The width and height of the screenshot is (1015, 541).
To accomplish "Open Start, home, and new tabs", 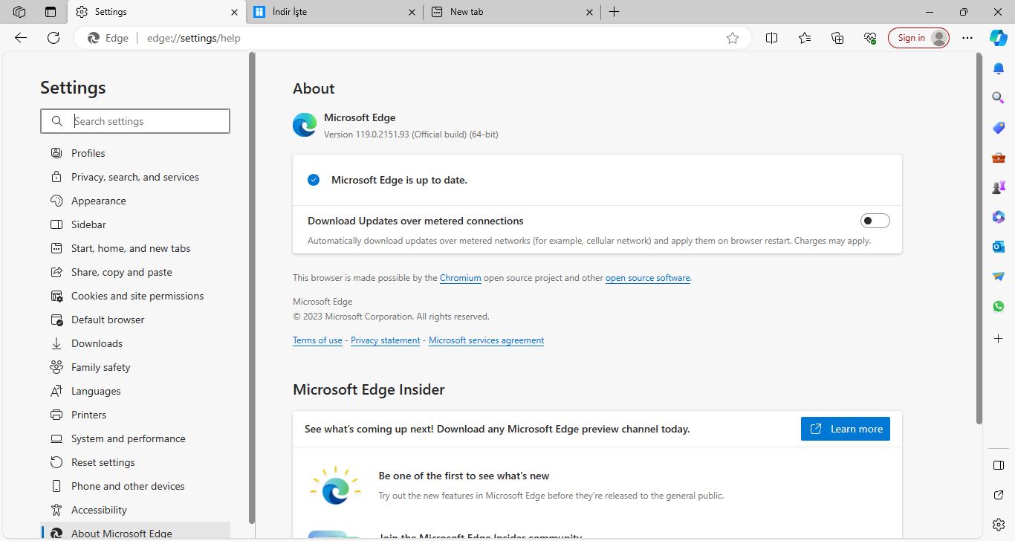I will click(135, 248).
